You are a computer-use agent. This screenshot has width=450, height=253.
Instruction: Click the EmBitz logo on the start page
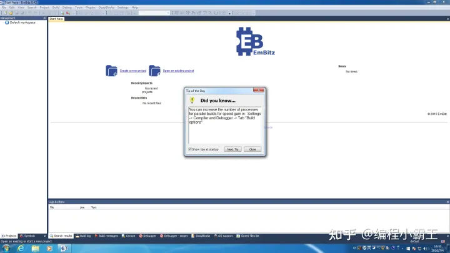click(255, 42)
